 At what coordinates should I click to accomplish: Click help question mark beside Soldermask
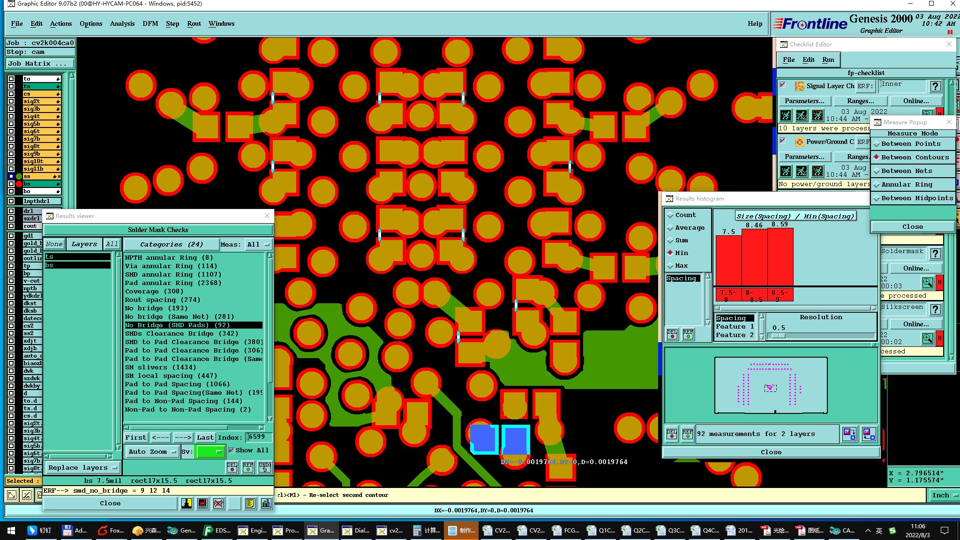point(935,254)
